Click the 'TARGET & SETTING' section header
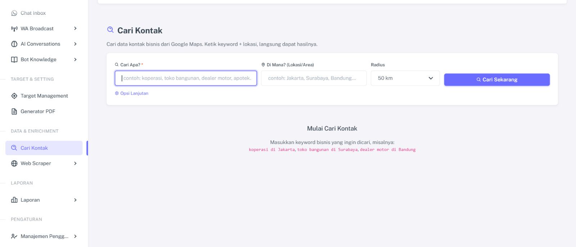Image resolution: width=576 pixels, height=247 pixels. click(x=32, y=79)
